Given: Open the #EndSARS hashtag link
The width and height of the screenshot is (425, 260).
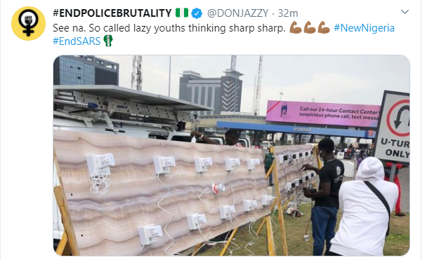Looking at the screenshot, I should pos(77,41).
